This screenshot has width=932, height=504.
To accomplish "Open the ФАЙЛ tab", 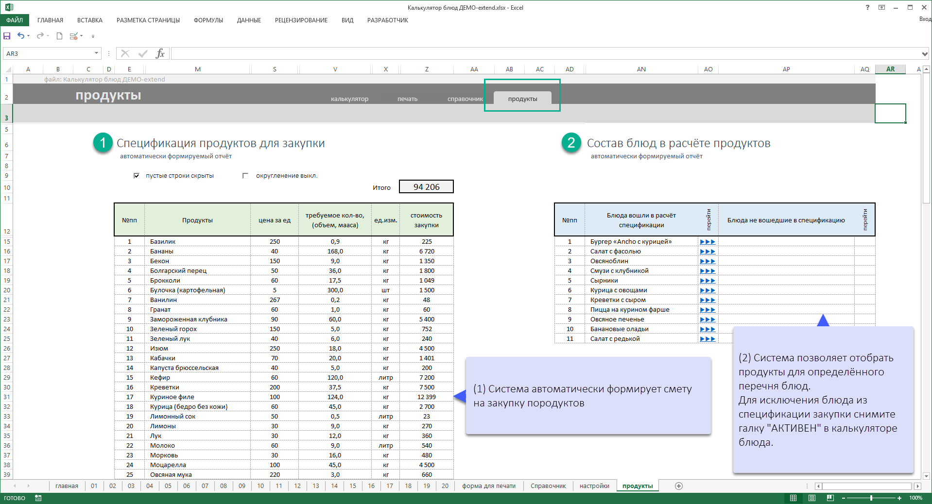I will (x=15, y=20).
